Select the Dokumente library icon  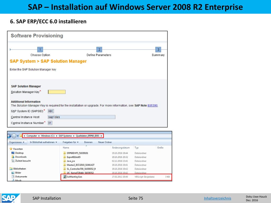click(13, 177)
